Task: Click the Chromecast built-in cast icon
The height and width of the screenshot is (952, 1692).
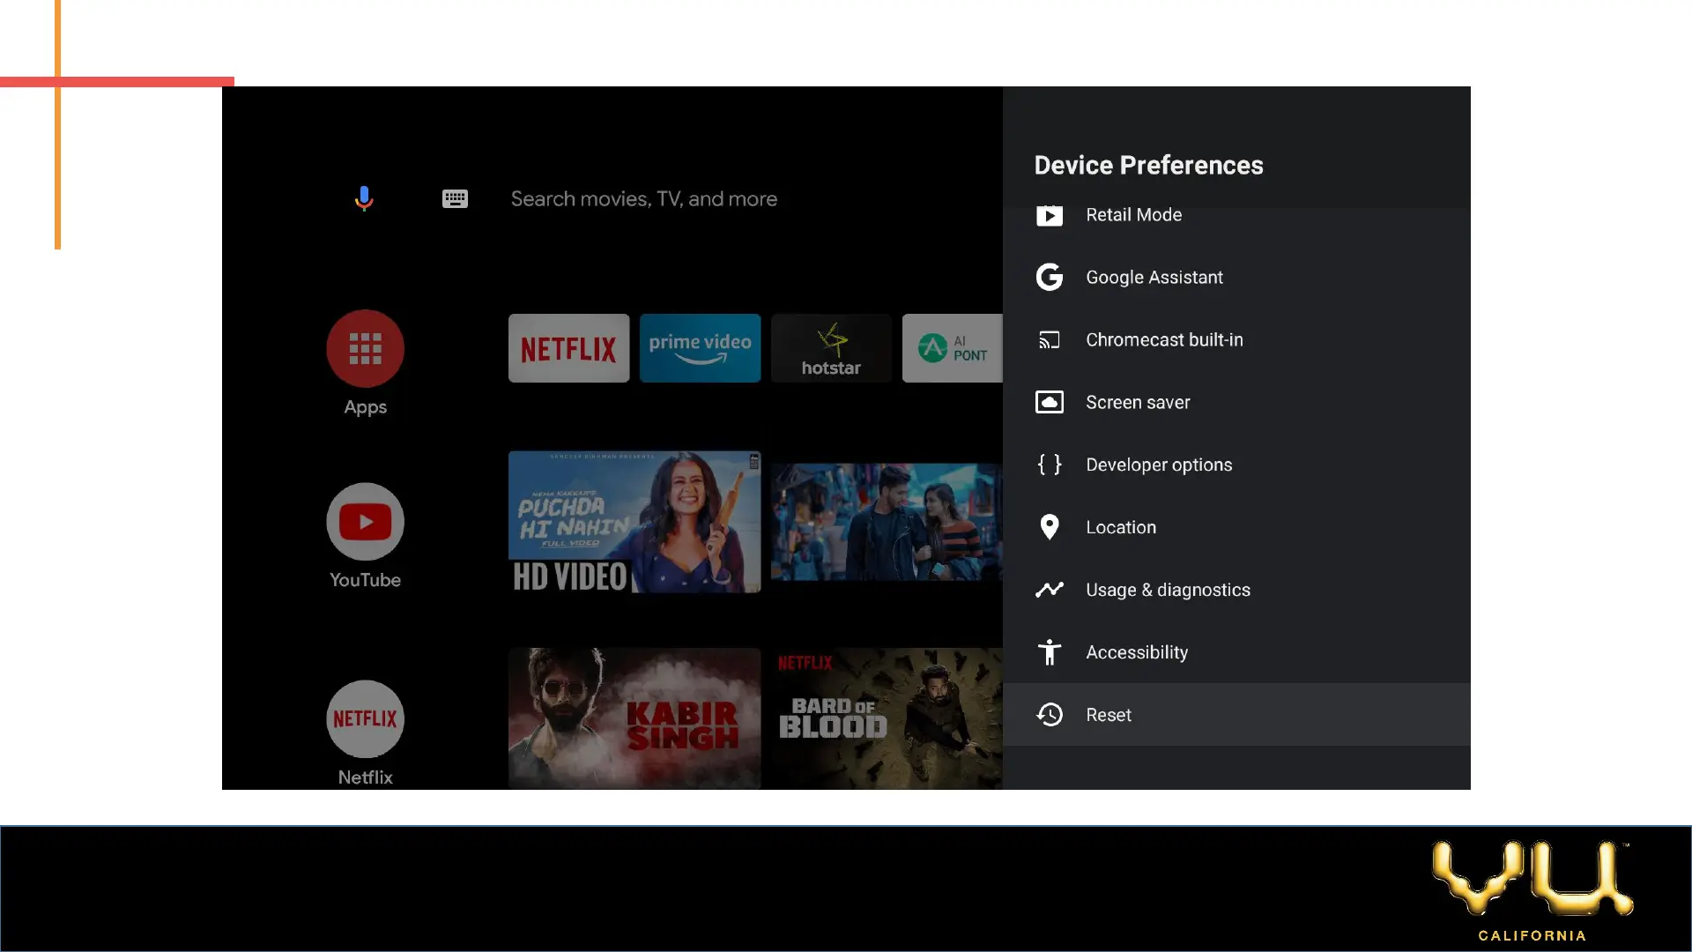Action: pyautogui.click(x=1049, y=339)
